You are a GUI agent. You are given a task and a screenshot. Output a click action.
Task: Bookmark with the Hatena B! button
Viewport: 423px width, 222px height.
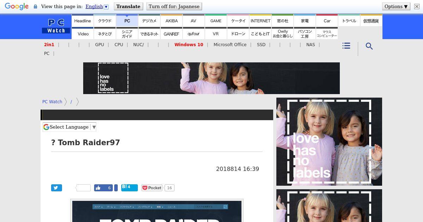[129, 187]
